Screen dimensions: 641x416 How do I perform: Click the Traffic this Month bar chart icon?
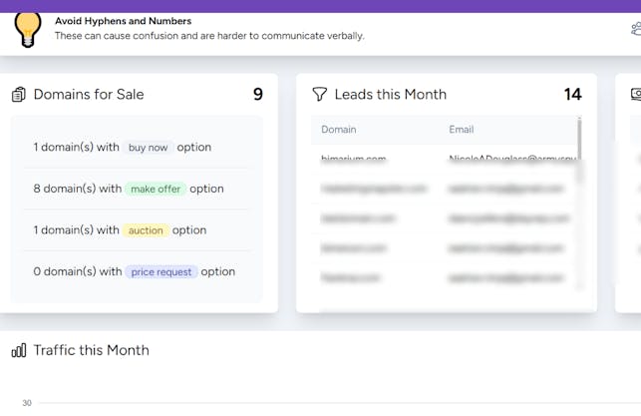18,350
